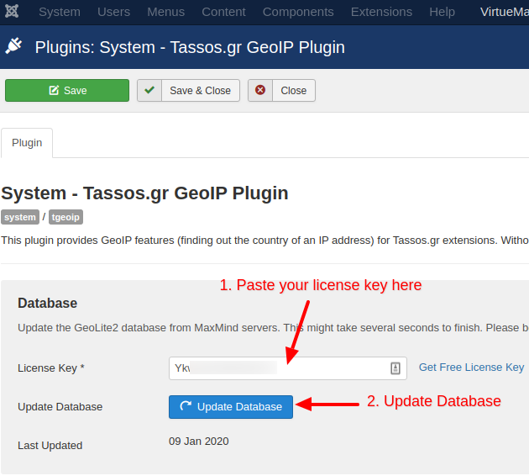
Task: Click the 'License Key *' field label
Action: (x=51, y=368)
